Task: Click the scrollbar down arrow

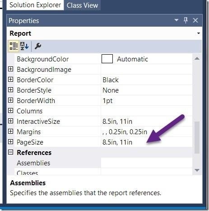Action: [x=197, y=170]
